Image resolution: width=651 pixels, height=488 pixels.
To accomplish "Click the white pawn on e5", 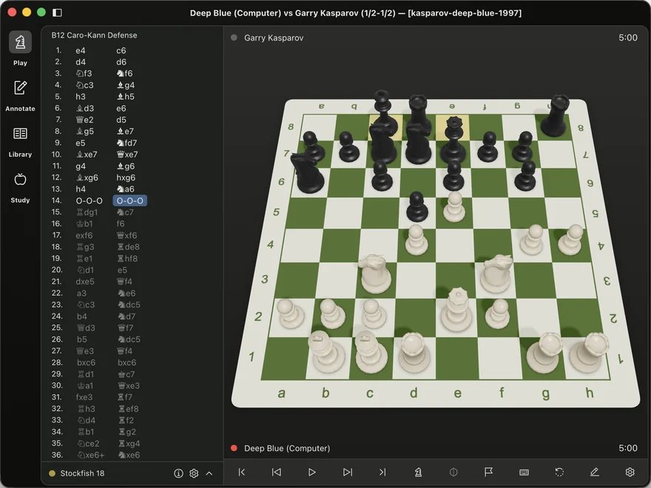I will coord(453,206).
